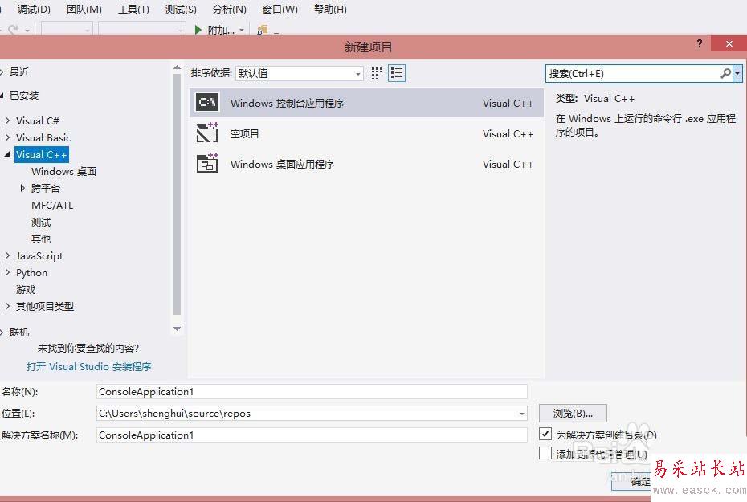This screenshot has height=502, width=747.
Task: Click the search magnifier icon
Action: (x=725, y=73)
